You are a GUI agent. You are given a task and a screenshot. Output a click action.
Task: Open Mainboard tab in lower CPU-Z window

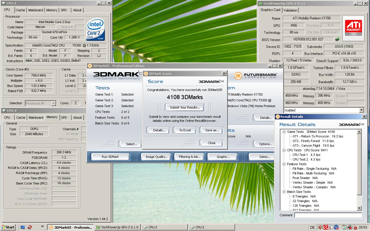click(36, 118)
